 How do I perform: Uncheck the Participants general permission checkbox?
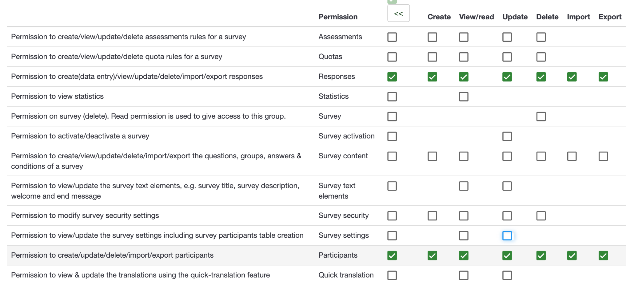click(392, 255)
